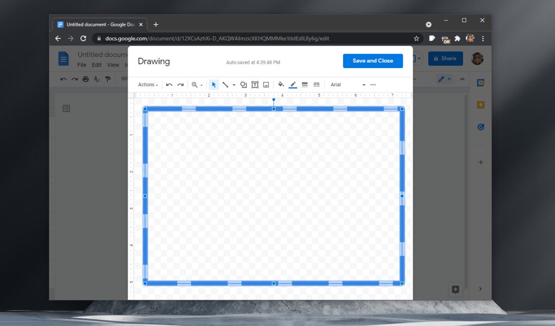The width and height of the screenshot is (555, 326).
Task: Open the Actions menu
Action: 147,84
